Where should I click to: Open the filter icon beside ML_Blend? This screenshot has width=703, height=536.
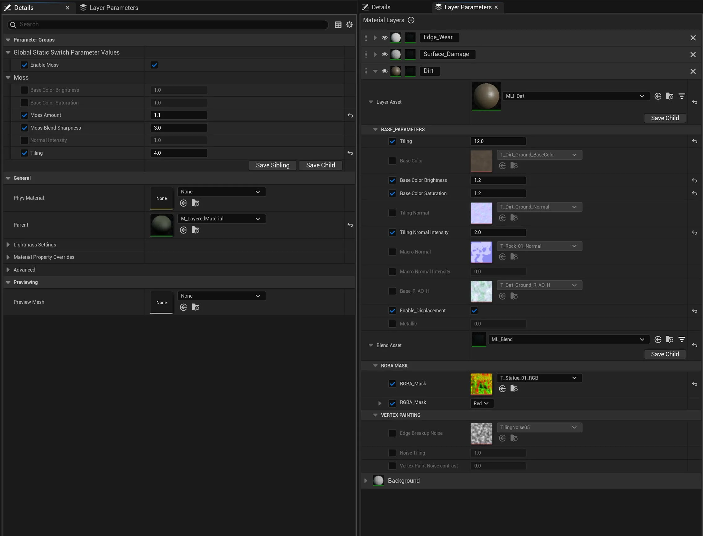(x=682, y=339)
